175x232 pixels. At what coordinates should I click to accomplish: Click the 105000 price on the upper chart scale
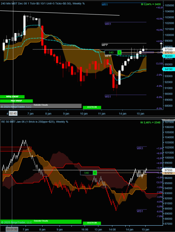click(169, 5)
